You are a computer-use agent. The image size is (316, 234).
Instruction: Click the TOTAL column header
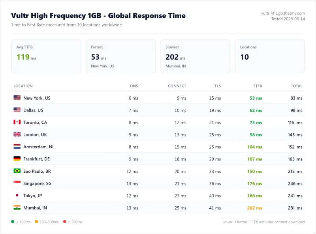click(297, 86)
